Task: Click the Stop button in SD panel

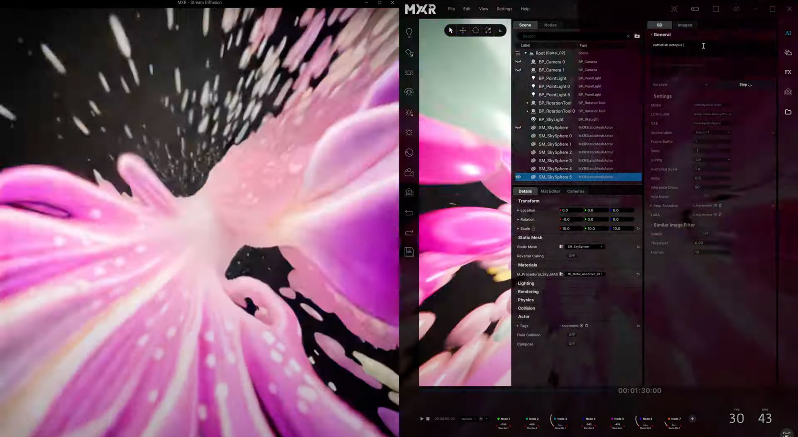Action: pyautogui.click(x=745, y=85)
